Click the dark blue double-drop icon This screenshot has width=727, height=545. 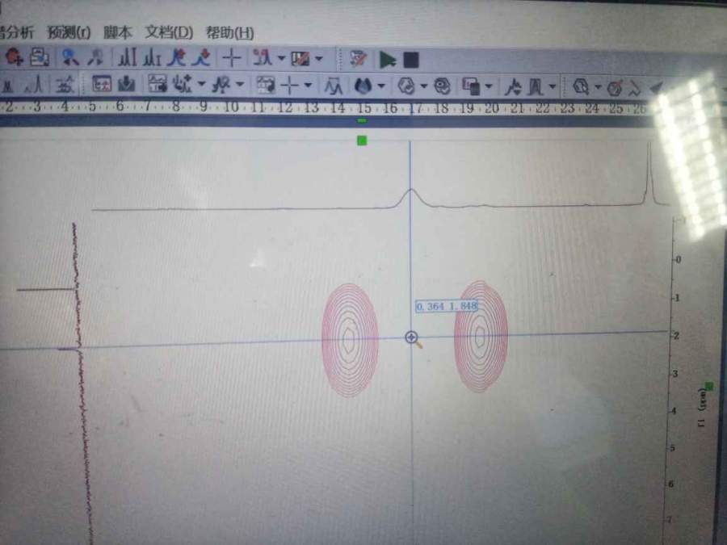tap(363, 86)
